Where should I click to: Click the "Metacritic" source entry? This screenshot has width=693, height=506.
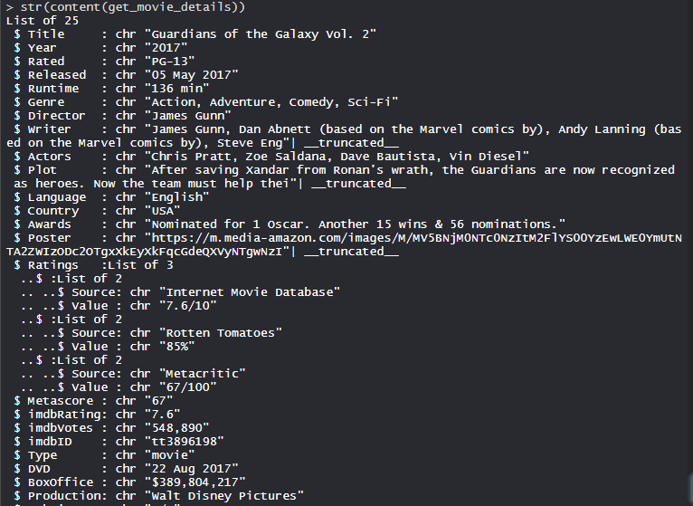click(x=202, y=373)
